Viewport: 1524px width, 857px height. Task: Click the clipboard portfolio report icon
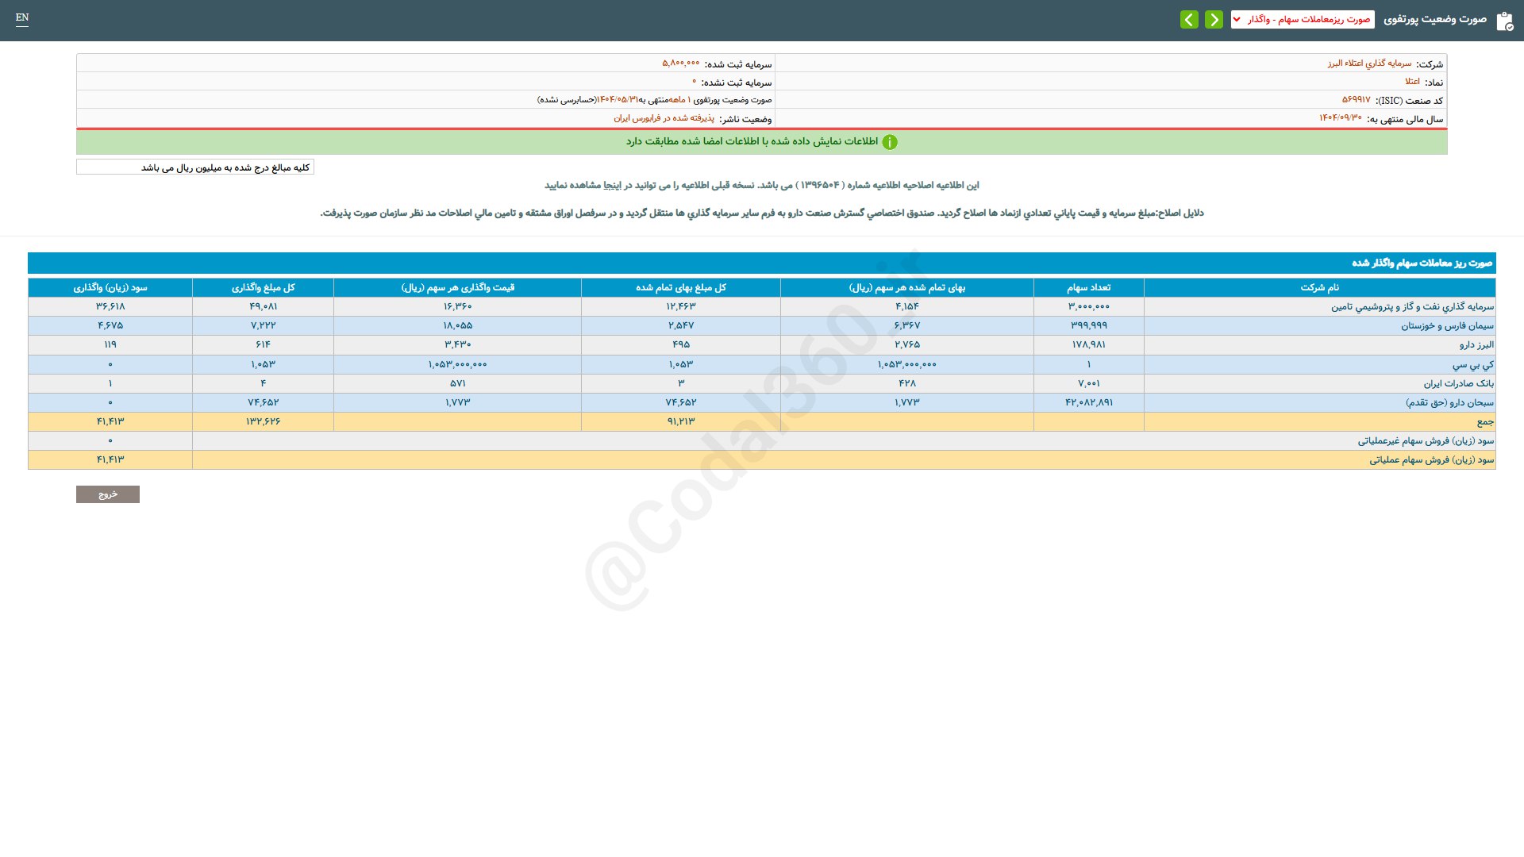click(1504, 21)
